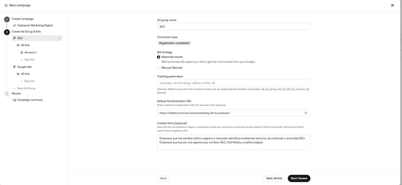Select Maximize results bid strategy
The height and width of the screenshot is (185, 402).
pos(159,57)
